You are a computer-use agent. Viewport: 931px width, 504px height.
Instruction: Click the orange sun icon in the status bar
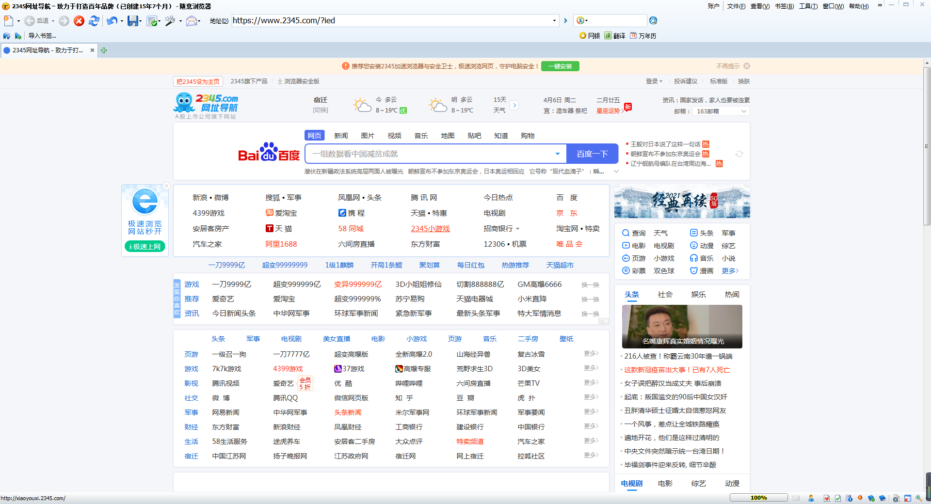[x=860, y=498]
